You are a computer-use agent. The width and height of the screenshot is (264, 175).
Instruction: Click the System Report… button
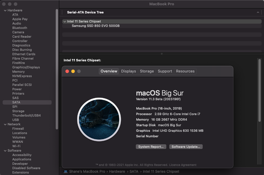pos(151,147)
